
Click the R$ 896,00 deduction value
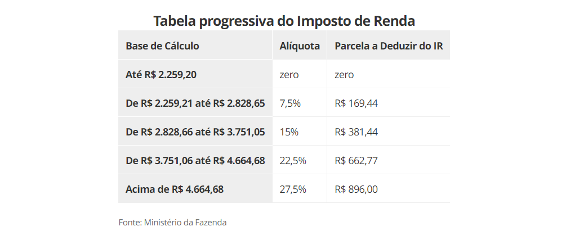point(356,189)
